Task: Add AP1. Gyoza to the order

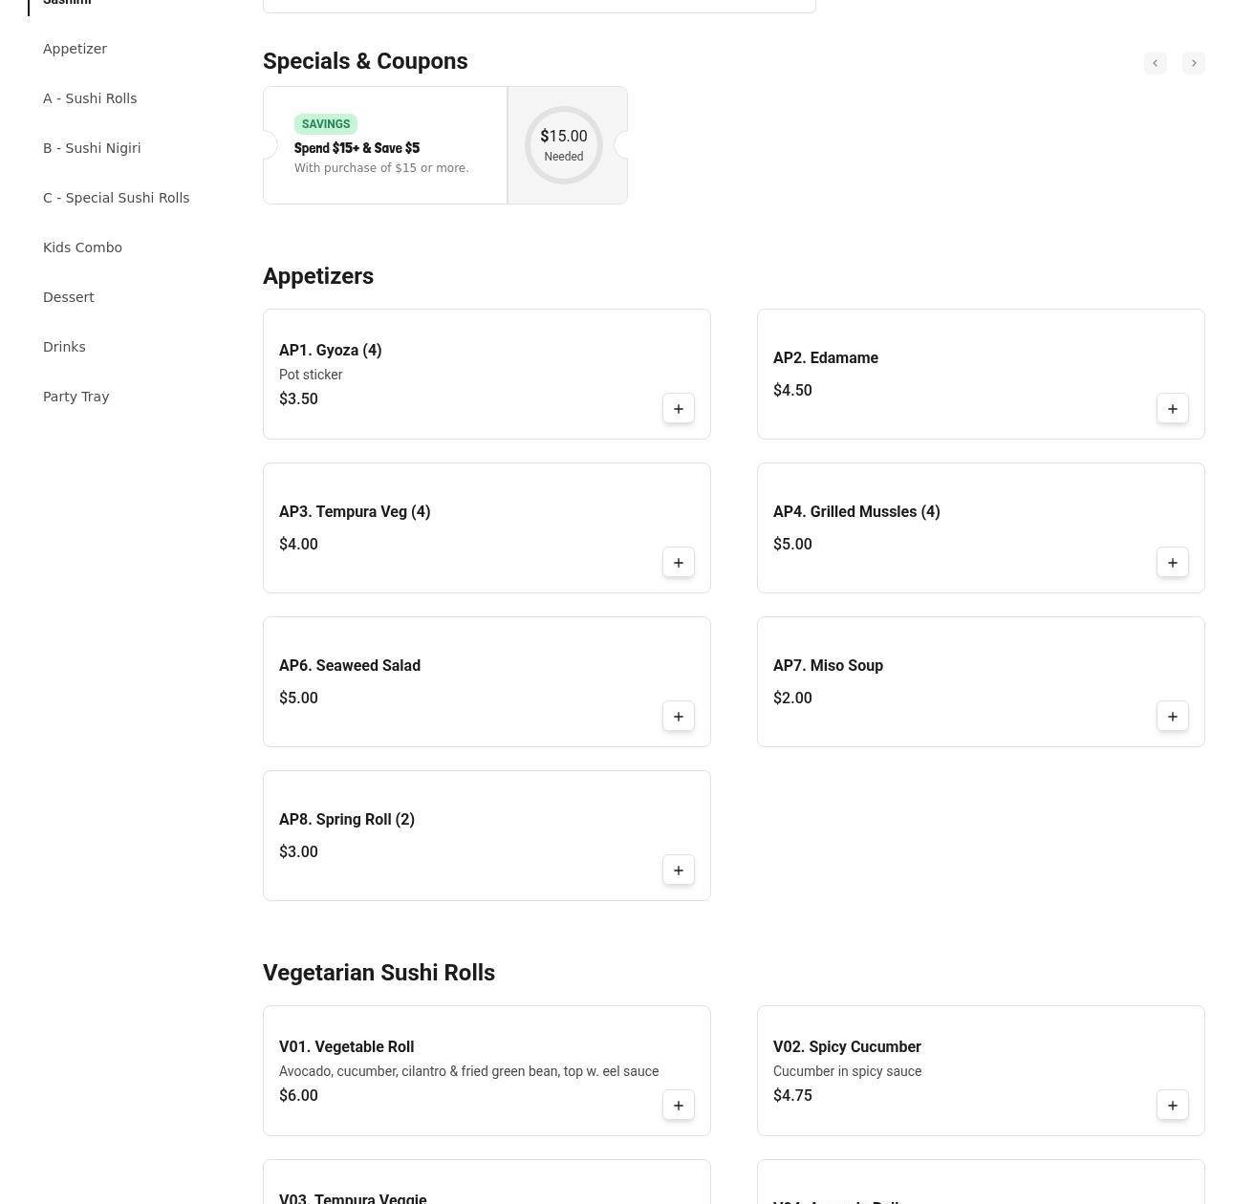Action: [x=678, y=409]
